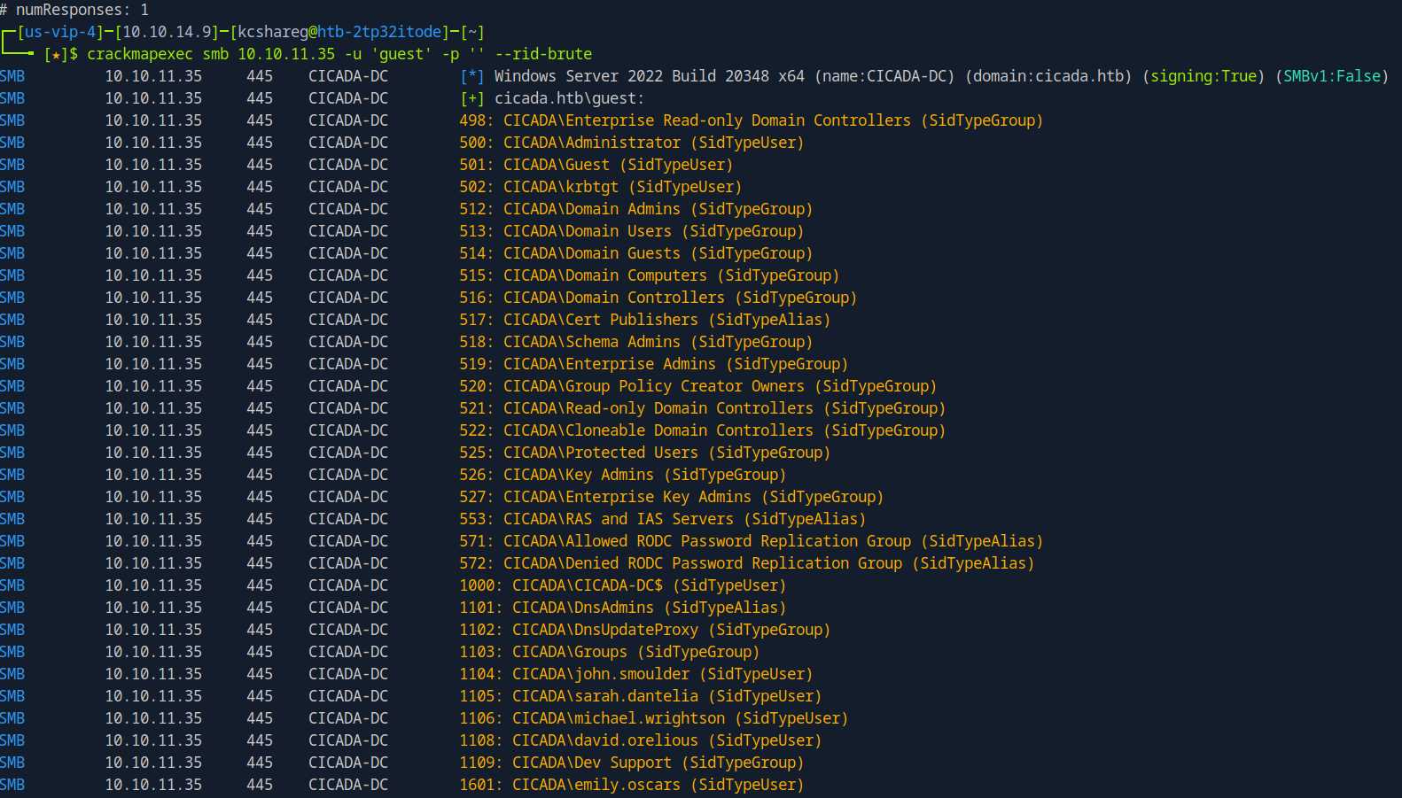This screenshot has height=798, width=1402.
Task: Click '515: CICADA\Domain Computers' entry
Action: click(x=650, y=275)
